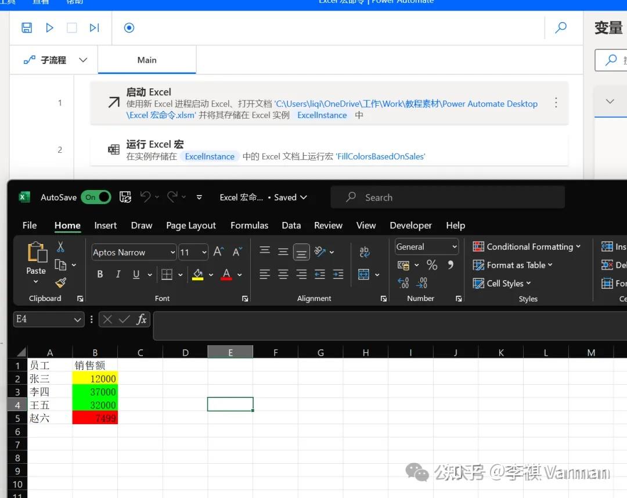Open the Name Box dropdown showing E4
Image resolution: width=627 pixels, height=498 pixels.
coord(78,320)
